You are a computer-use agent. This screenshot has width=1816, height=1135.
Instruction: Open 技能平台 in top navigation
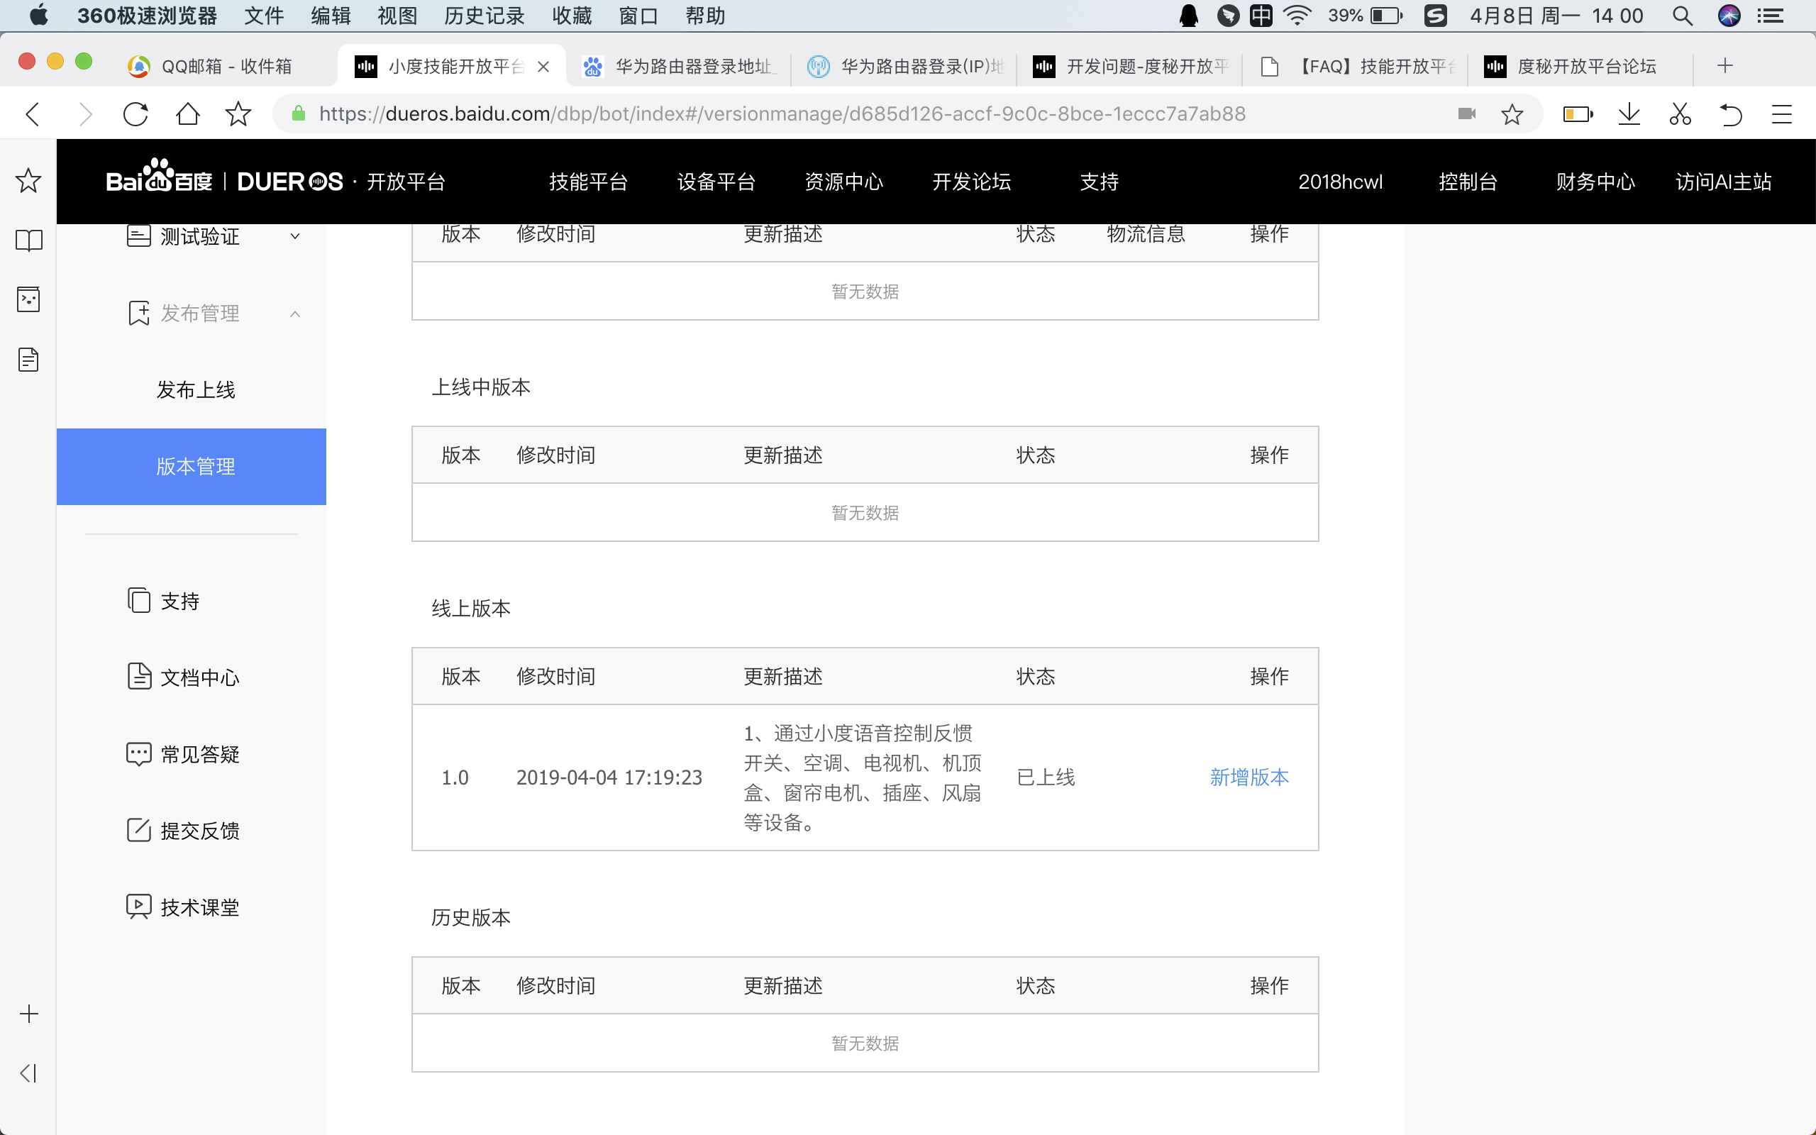(x=588, y=182)
